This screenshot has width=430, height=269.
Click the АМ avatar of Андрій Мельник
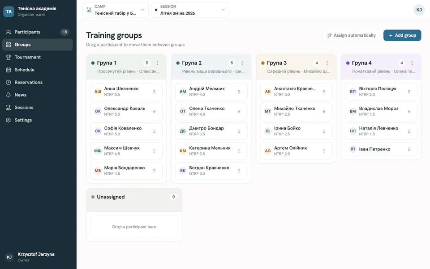(183, 92)
